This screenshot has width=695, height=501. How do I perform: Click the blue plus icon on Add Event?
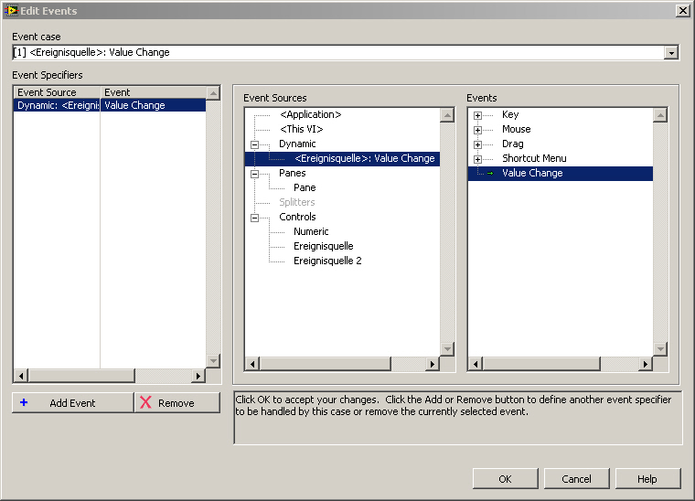pos(24,402)
